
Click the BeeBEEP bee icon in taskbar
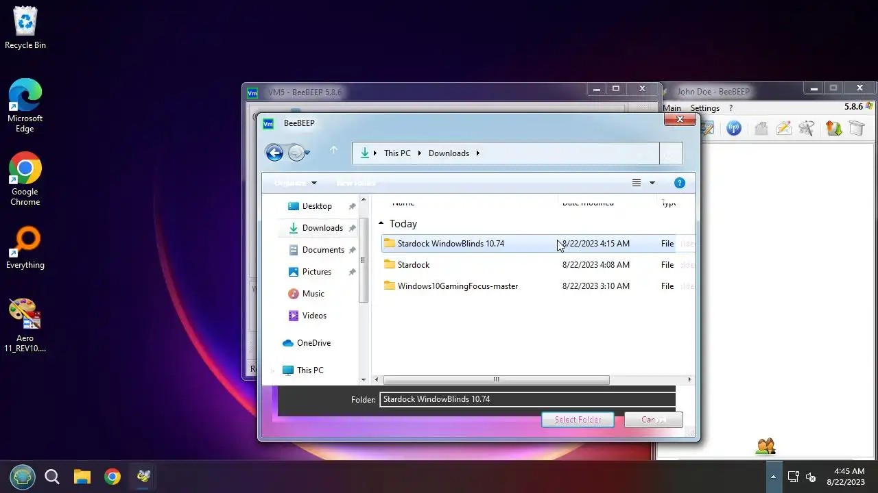click(143, 477)
